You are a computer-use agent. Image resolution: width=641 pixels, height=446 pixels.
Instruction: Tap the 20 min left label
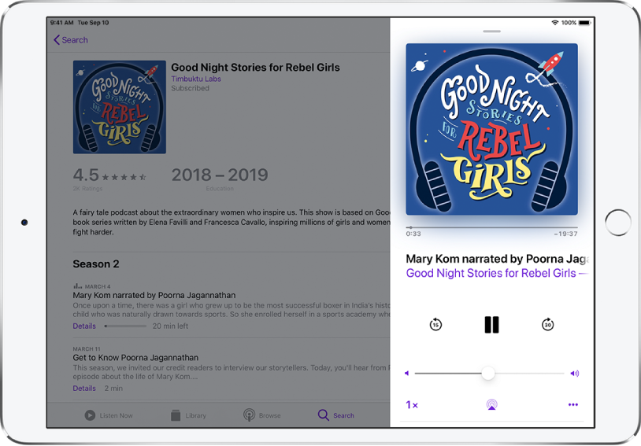point(170,326)
